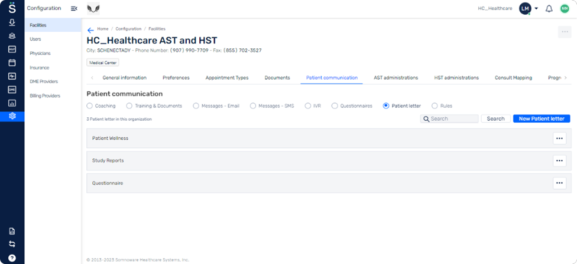Image resolution: width=577 pixels, height=264 pixels.
Task: Select the Coaching radio button
Action: (x=89, y=105)
